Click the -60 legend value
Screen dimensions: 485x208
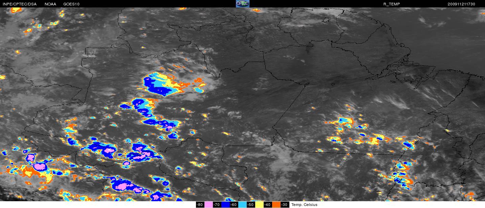(234, 205)
